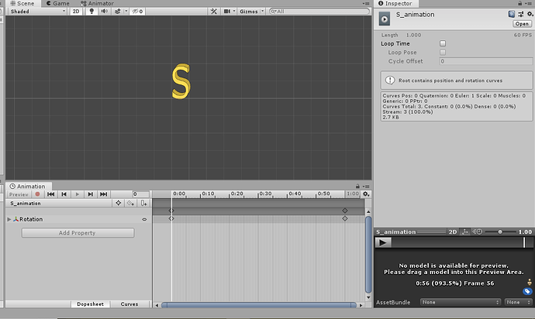
Task: Open the Gizmos dropdown
Action: 251,12
